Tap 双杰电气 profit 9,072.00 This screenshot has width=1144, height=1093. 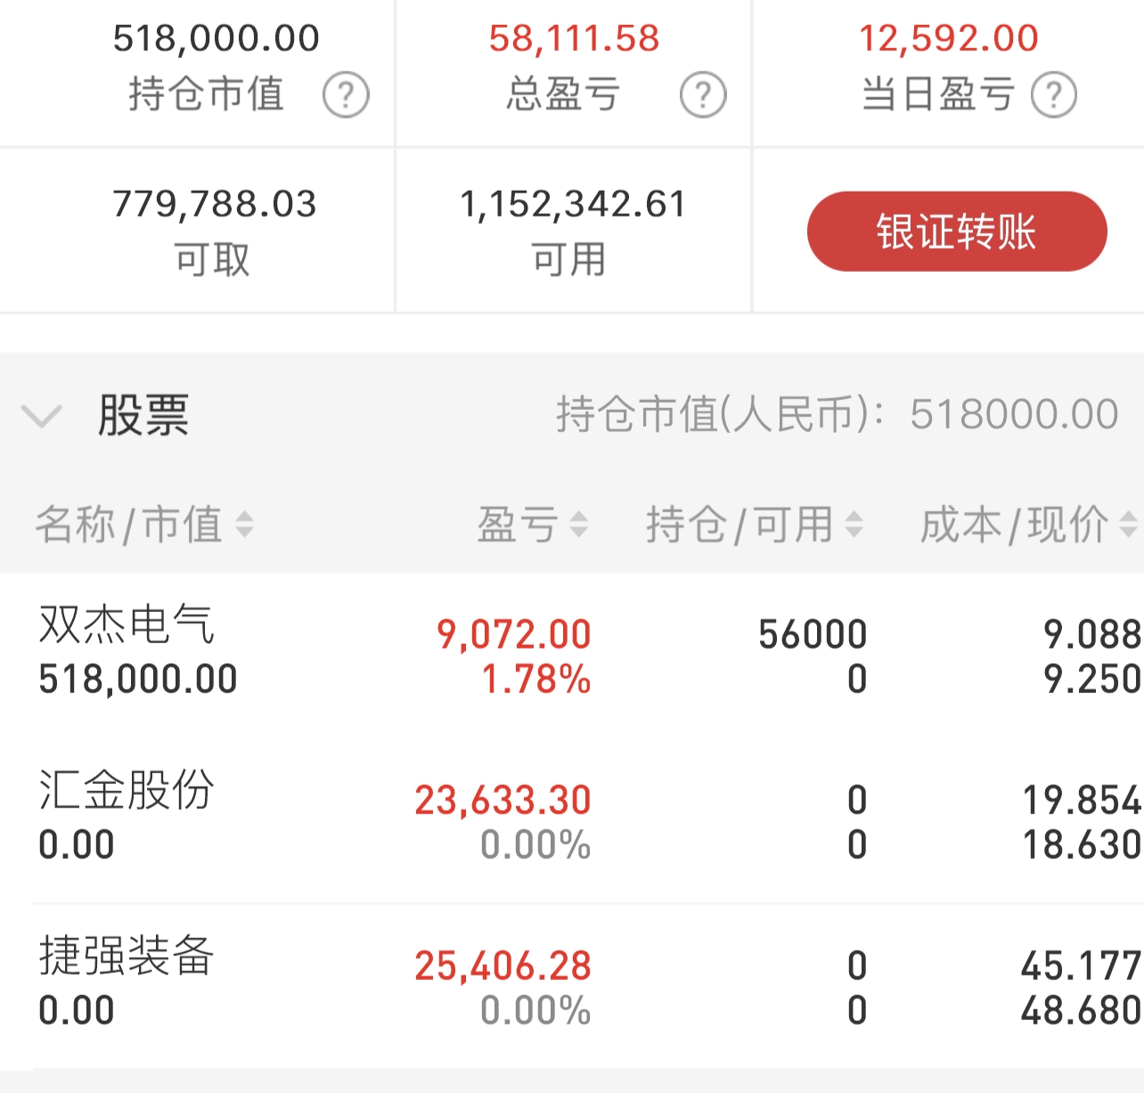pyautogui.click(x=514, y=635)
